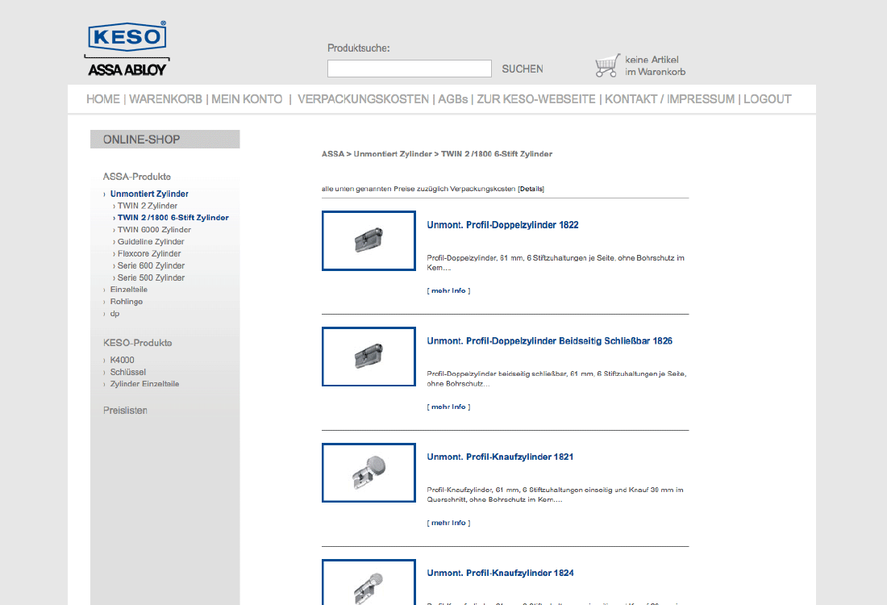Select TWIN 6000 Zylinder in sidebar
Image resolution: width=887 pixels, height=605 pixels.
[154, 230]
